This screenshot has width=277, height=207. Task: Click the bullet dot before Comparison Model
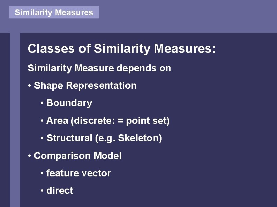[30, 156]
